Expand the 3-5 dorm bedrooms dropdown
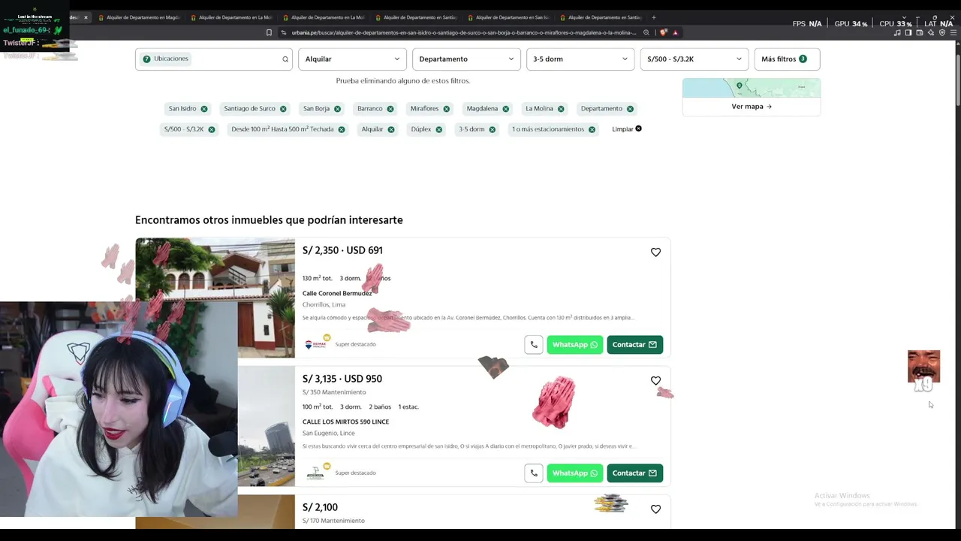 580,59
